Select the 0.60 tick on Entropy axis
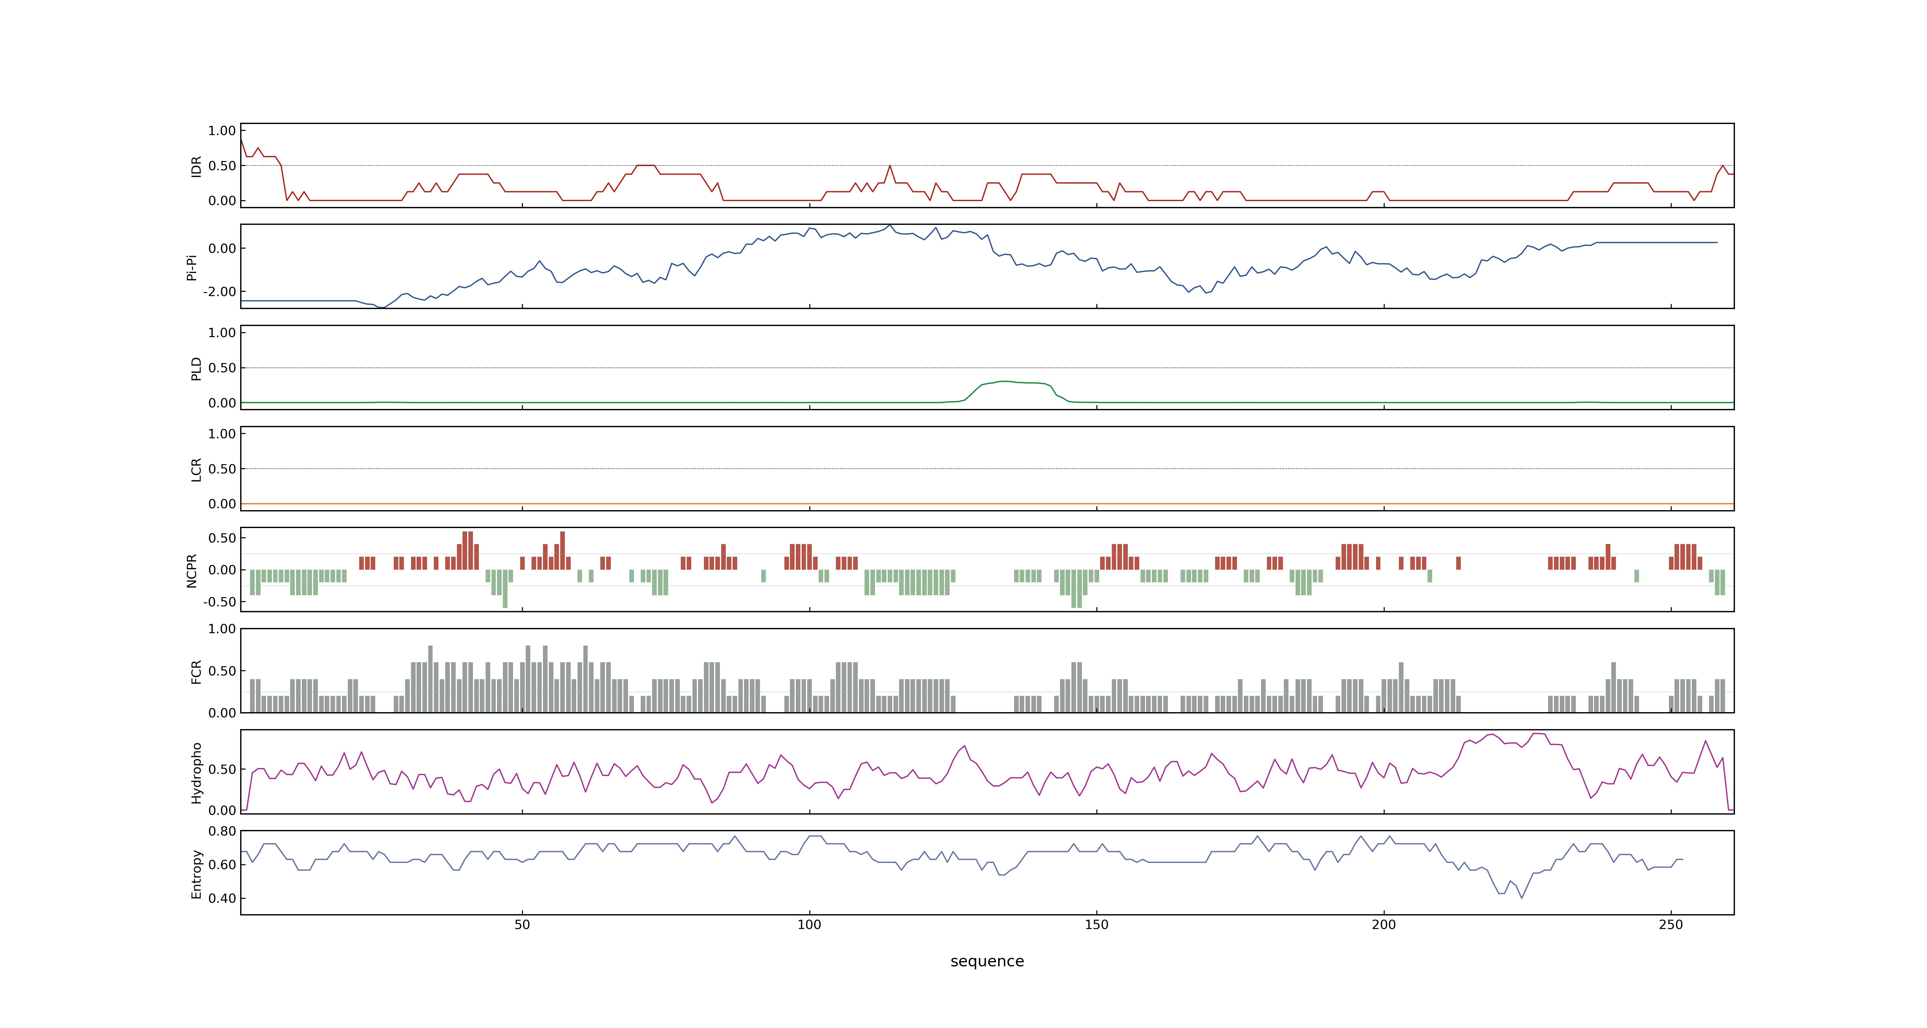Viewport: 1927px width, 1028px height. 222,865
